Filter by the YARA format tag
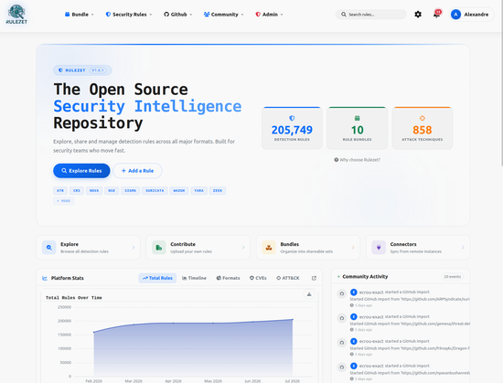The height and width of the screenshot is (383, 503). pos(198,191)
